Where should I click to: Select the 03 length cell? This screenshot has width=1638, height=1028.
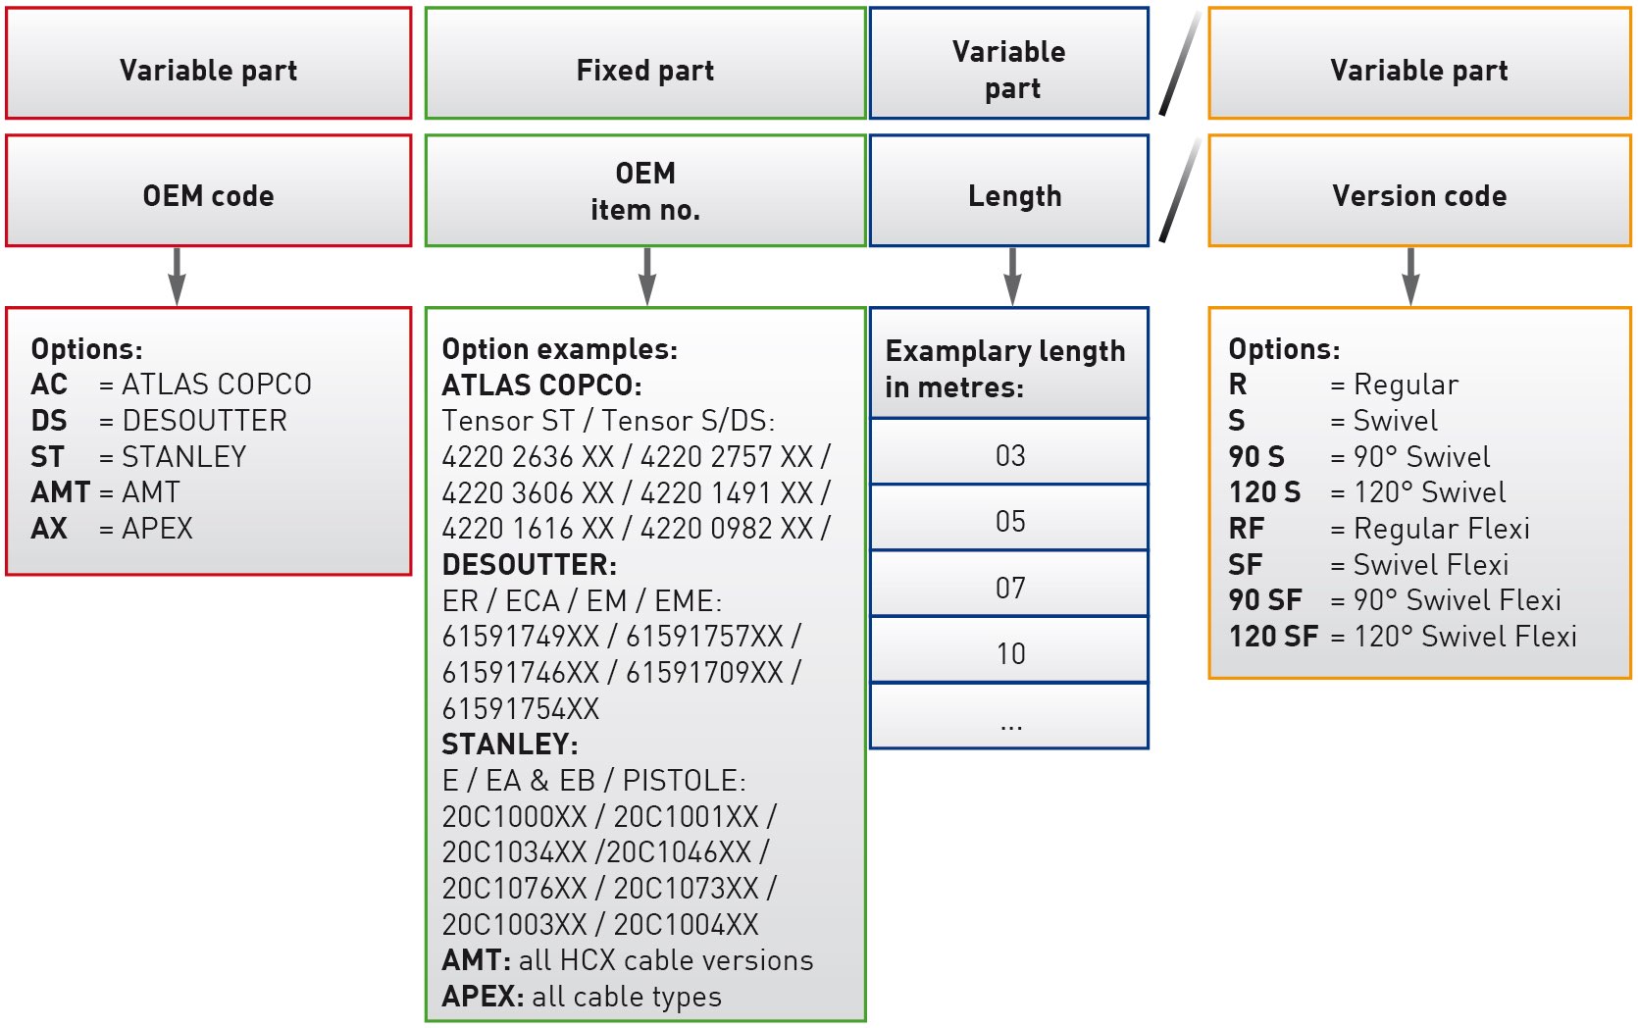pyautogui.click(x=1009, y=455)
